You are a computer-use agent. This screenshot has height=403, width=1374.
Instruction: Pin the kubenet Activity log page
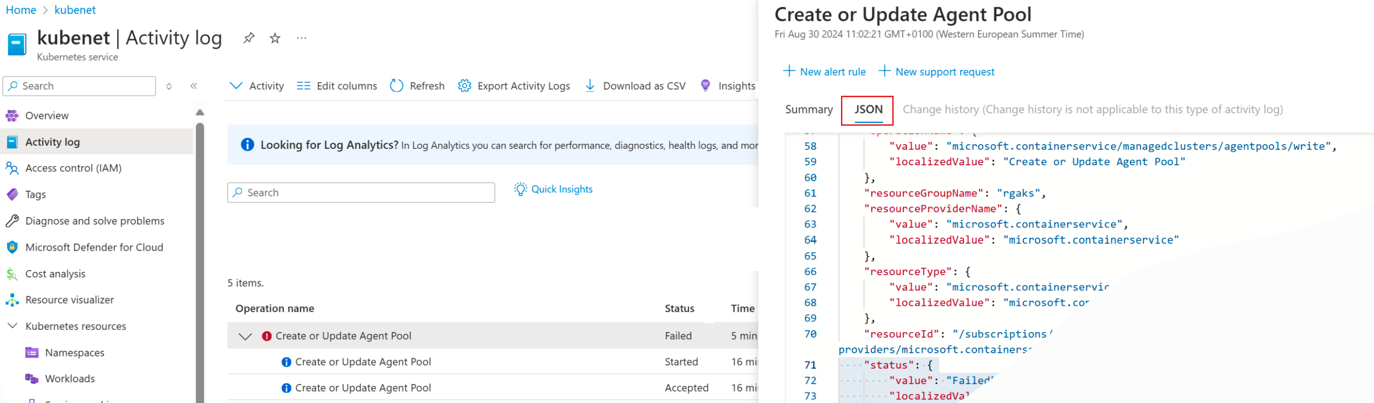pos(249,38)
